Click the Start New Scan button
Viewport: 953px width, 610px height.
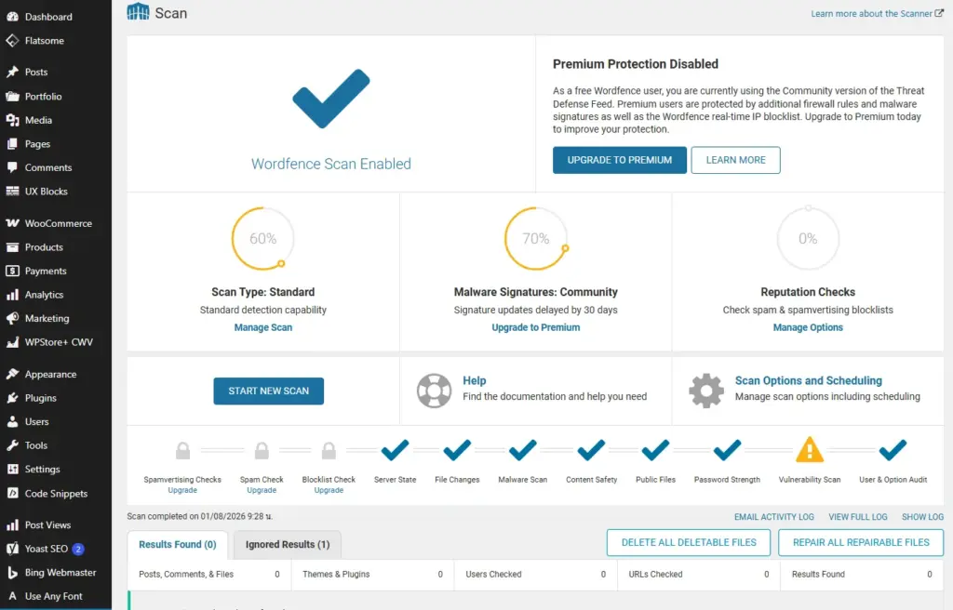(269, 391)
